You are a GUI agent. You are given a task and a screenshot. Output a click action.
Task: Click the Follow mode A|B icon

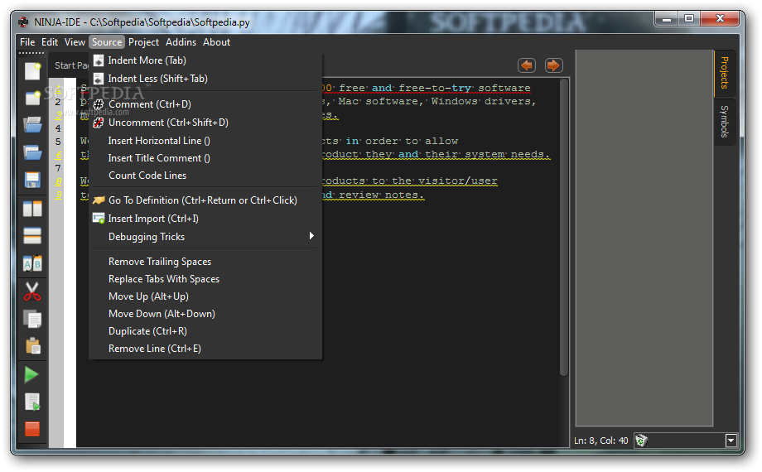[32, 264]
